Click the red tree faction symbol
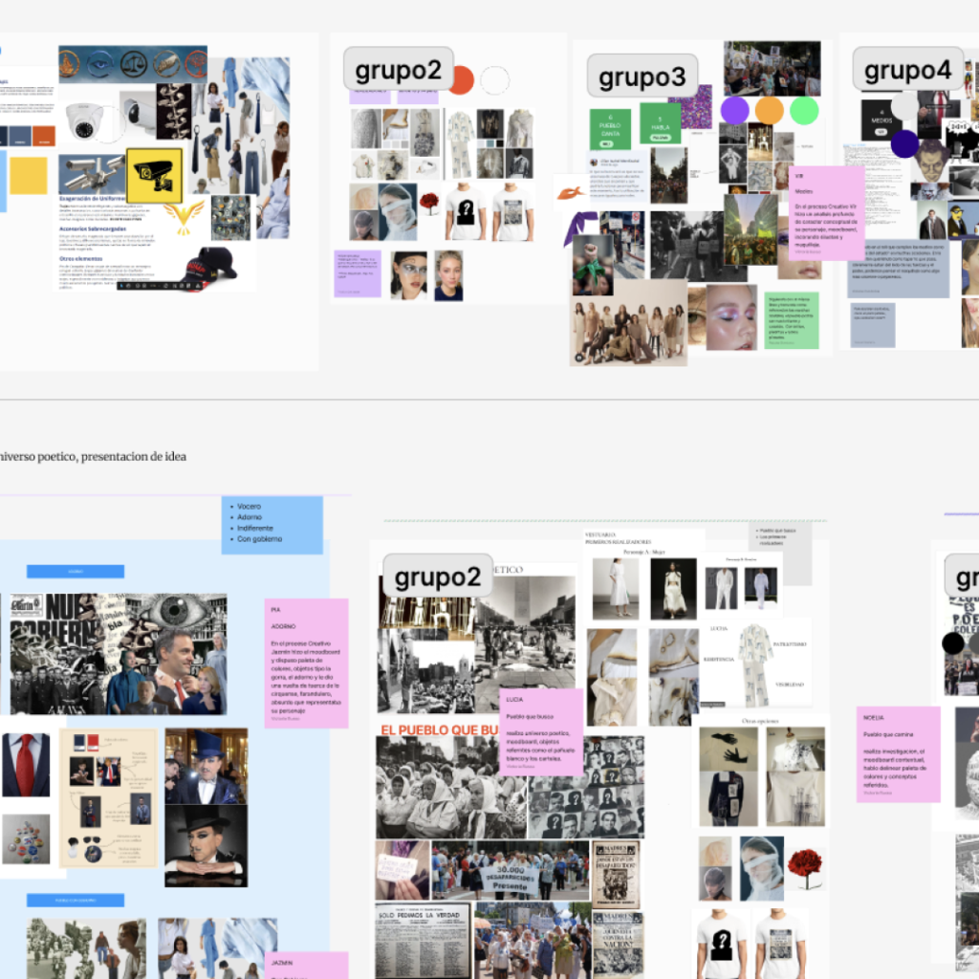This screenshot has height=979, width=979. point(197,63)
